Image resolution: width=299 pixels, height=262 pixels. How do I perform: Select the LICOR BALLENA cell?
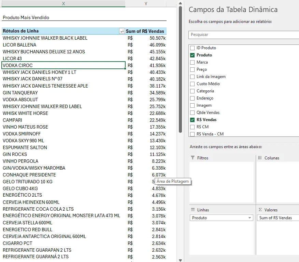click(x=63, y=45)
